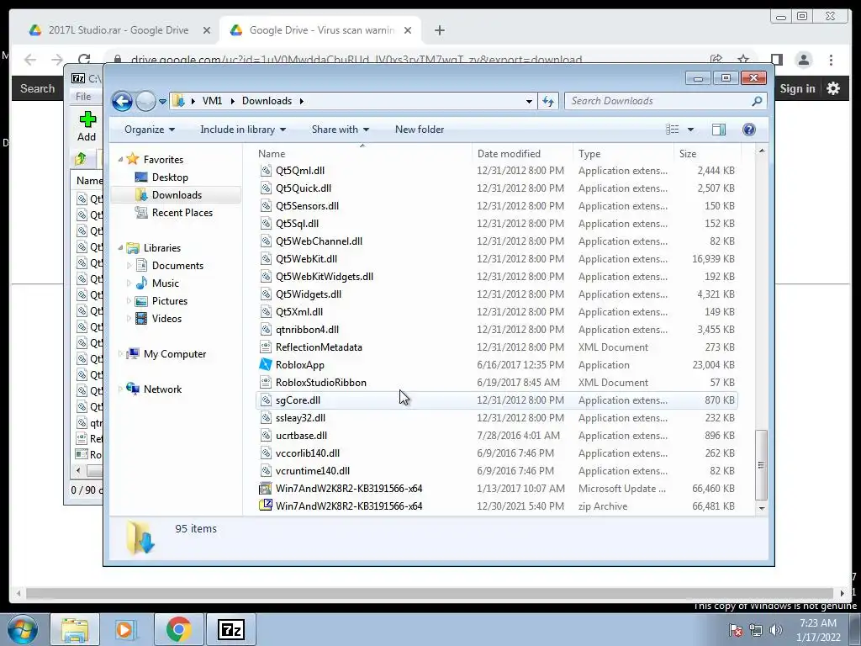This screenshot has width=861, height=646.
Task: Select the qtnribbon4.dll file icon
Action: click(266, 330)
